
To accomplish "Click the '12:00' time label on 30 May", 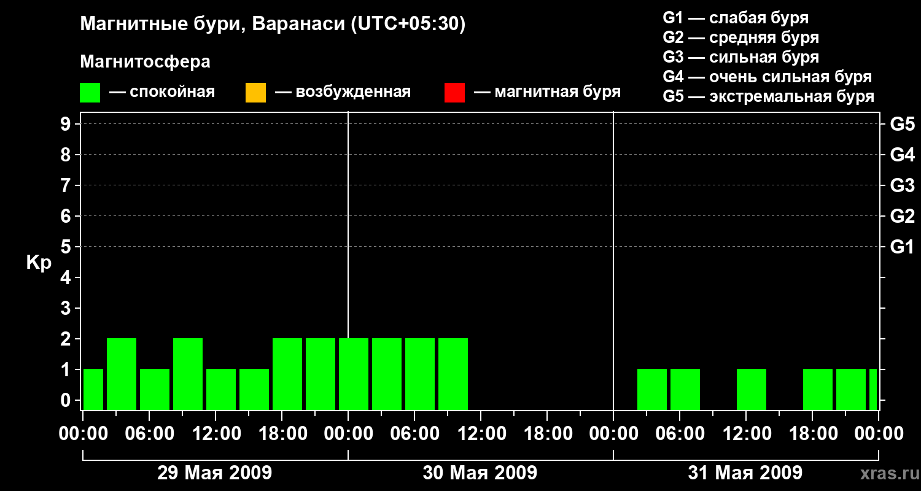I will pos(481,434).
